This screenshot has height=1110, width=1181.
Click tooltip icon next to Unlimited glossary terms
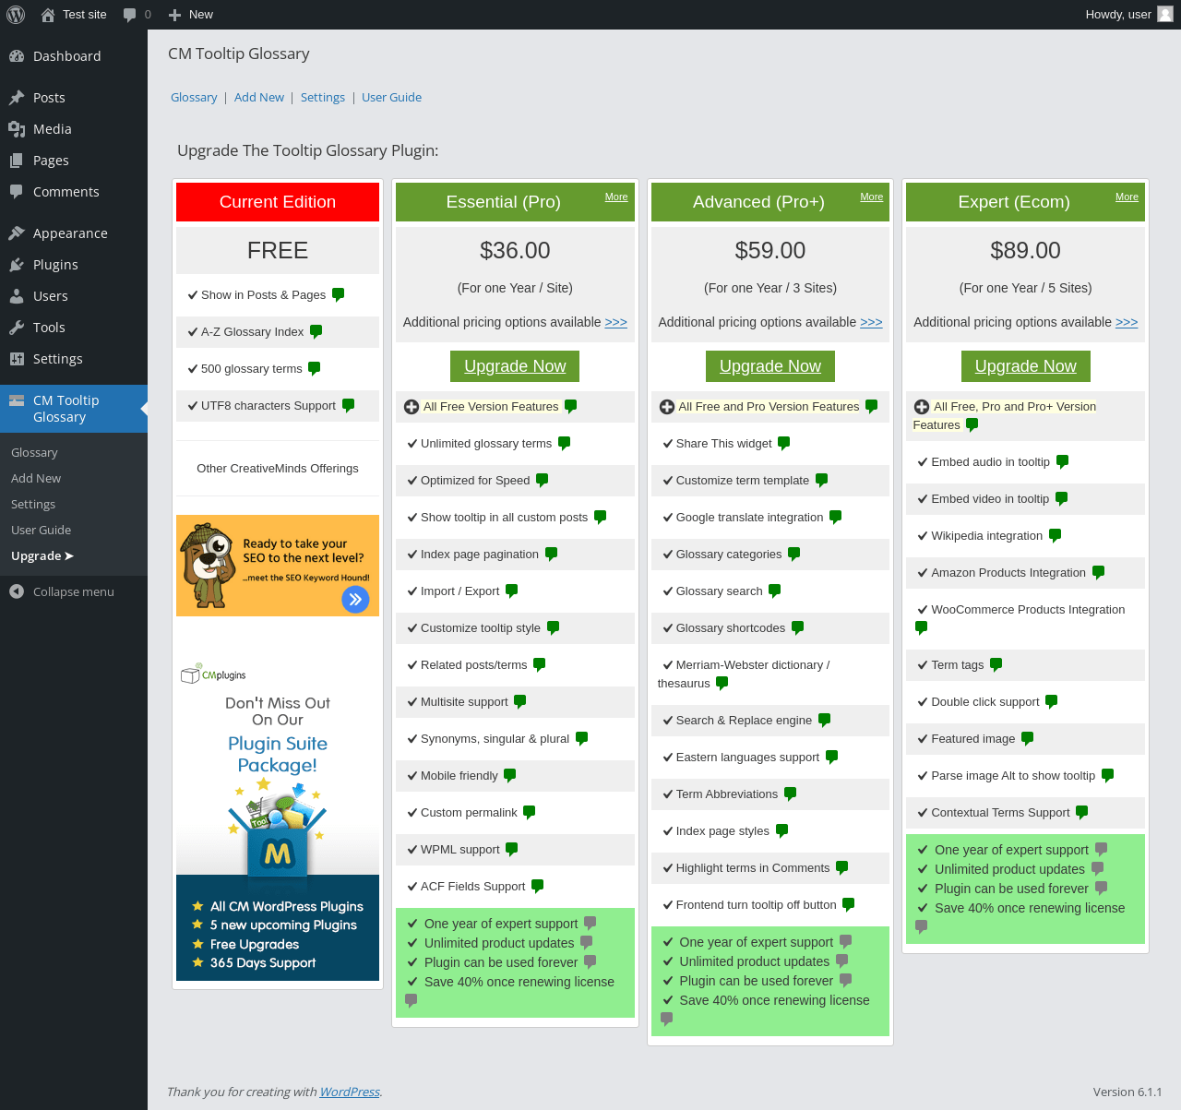[564, 444]
